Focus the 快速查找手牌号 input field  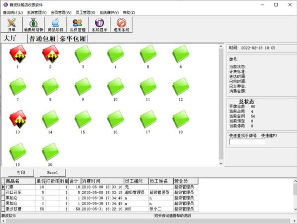[247, 142]
